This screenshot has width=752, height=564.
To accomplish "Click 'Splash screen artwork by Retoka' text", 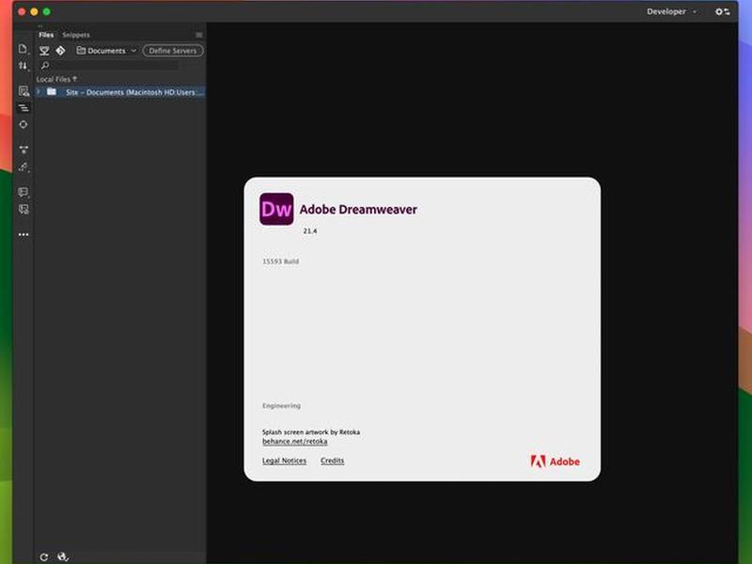I will [x=311, y=432].
